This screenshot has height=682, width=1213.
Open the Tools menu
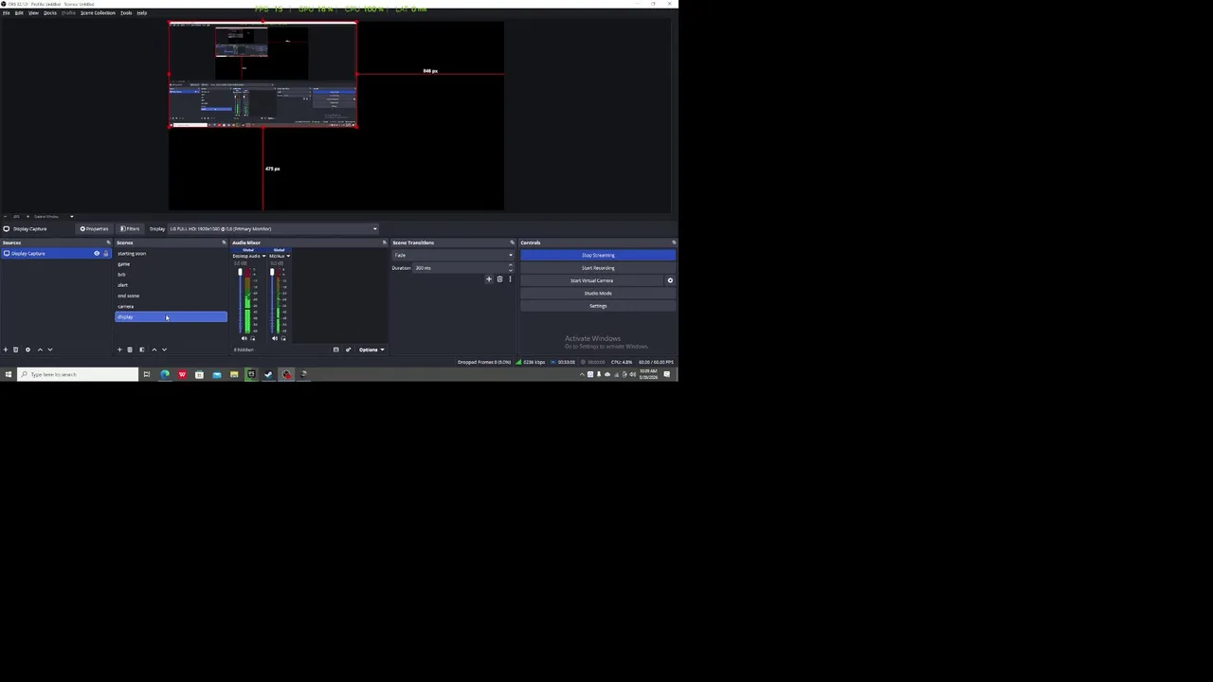coord(126,12)
